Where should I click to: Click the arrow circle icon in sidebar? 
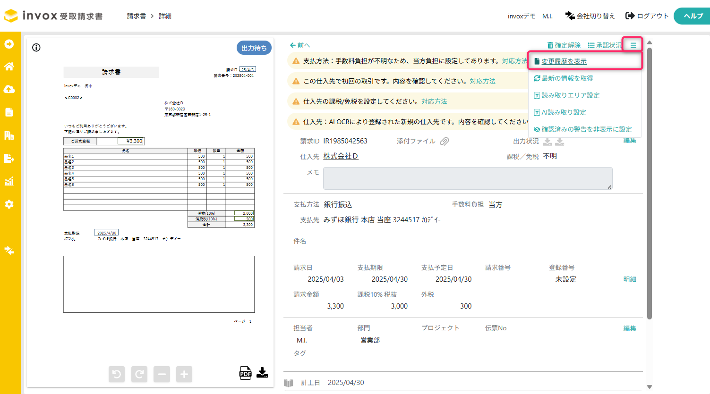[9, 44]
